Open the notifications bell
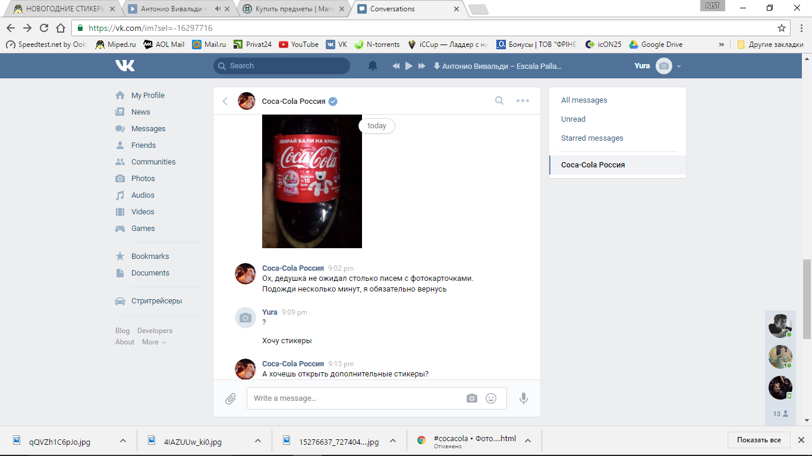Image resolution: width=812 pixels, height=456 pixels. (x=373, y=66)
